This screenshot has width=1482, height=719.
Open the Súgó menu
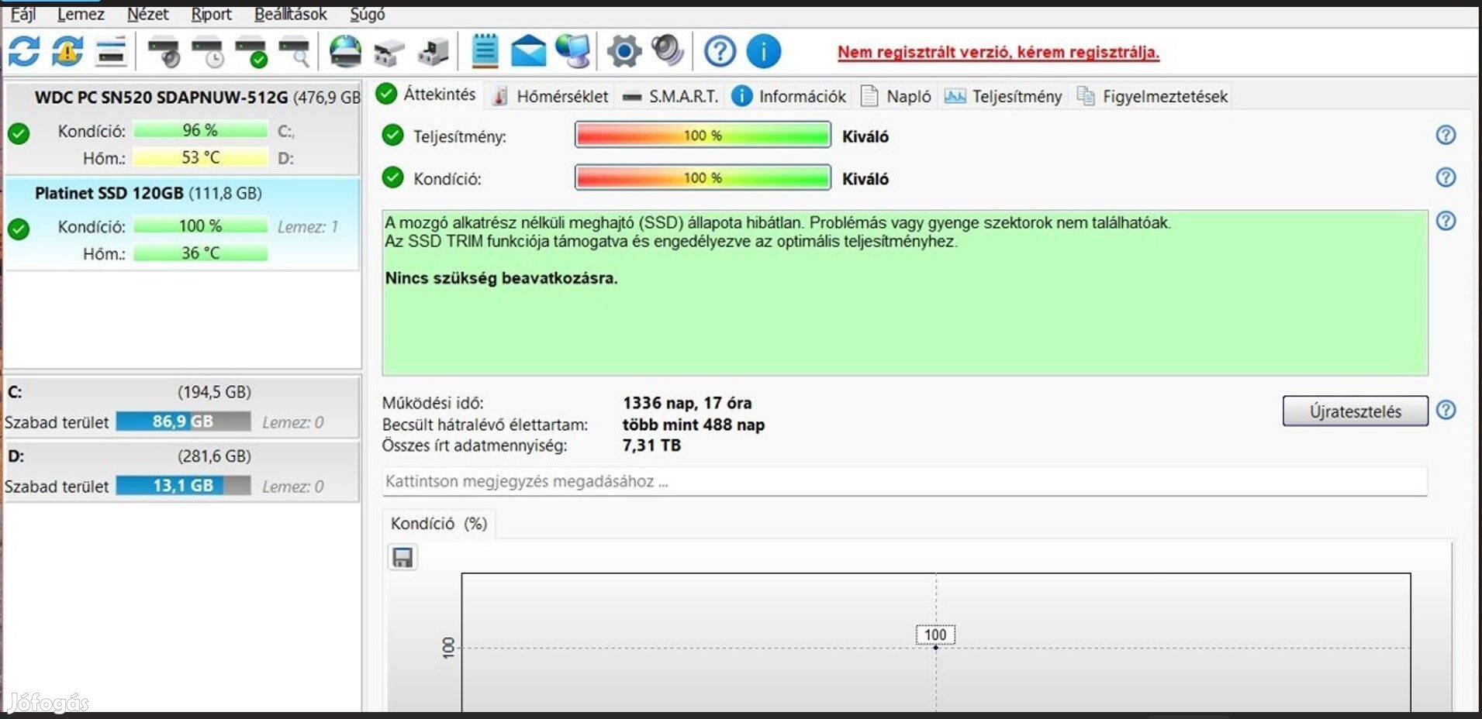(368, 14)
